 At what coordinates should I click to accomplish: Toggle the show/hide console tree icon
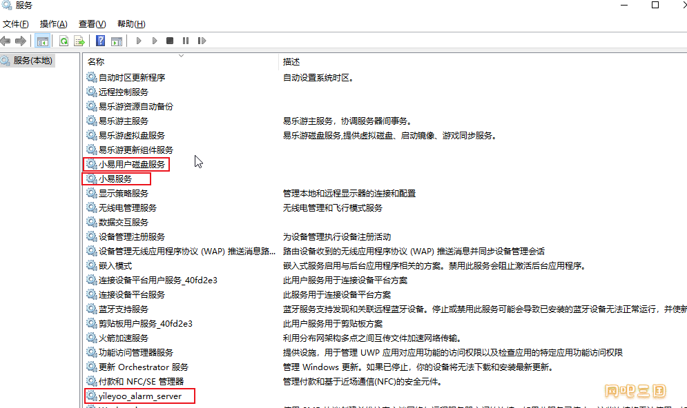click(43, 41)
